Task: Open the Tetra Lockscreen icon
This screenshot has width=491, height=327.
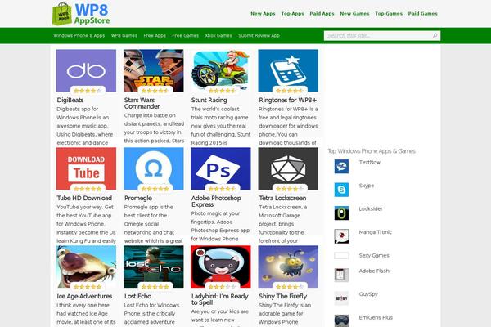Action: (288, 168)
